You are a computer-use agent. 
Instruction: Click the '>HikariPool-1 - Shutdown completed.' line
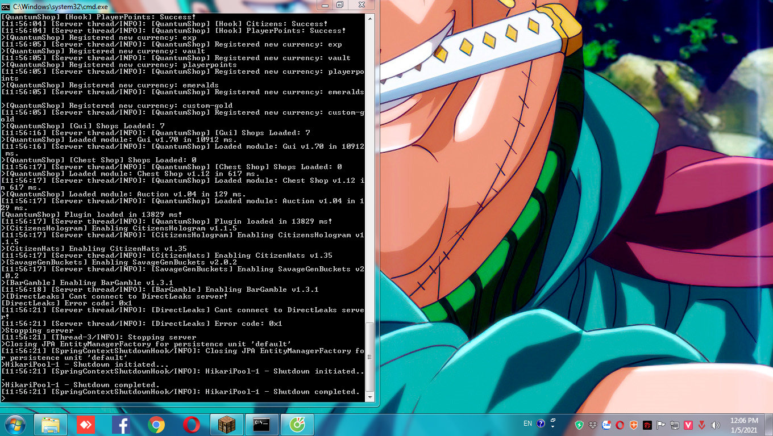[x=81, y=385]
